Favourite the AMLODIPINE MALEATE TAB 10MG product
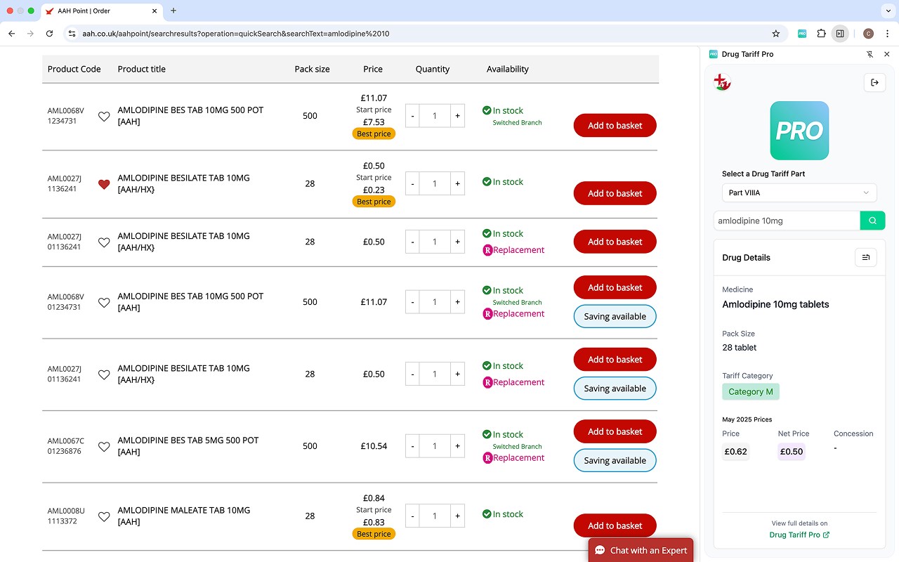The image size is (899, 562). point(104,517)
